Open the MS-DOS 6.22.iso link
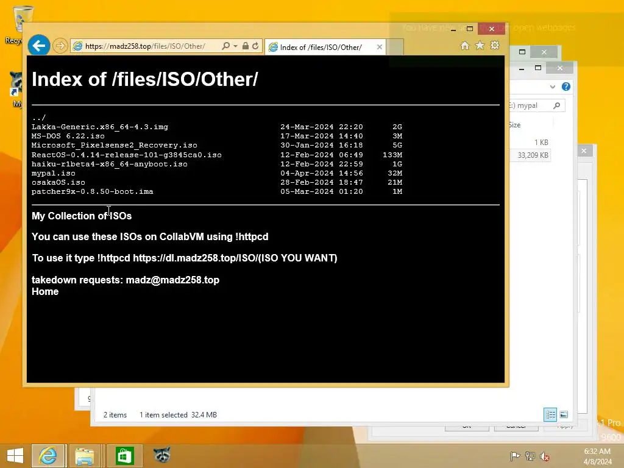The height and width of the screenshot is (468, 624). 68,136
